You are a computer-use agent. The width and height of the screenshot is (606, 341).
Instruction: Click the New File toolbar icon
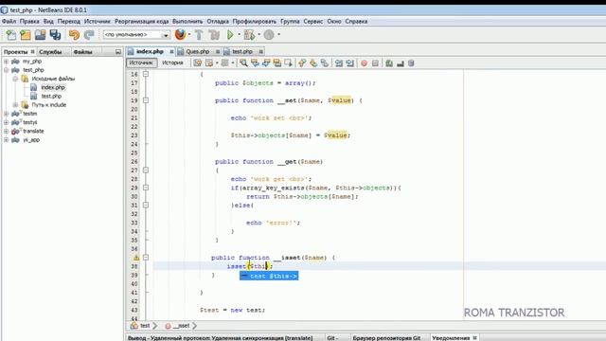[x=10, y=35]
